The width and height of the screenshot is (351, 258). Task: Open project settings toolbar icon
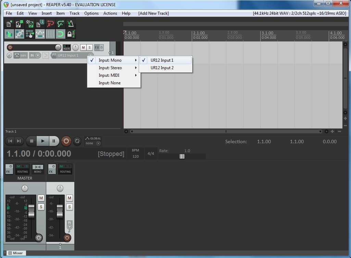coord(40,24)
